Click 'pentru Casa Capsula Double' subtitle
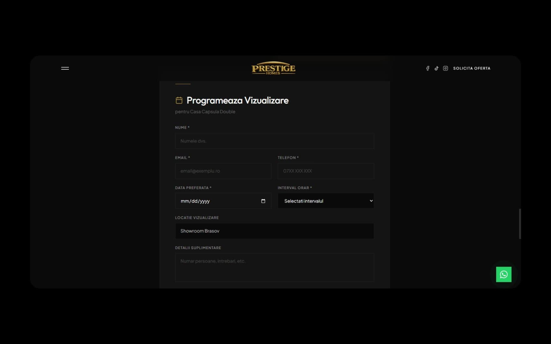This screenshot has width=551, height=344. (205, 112)
